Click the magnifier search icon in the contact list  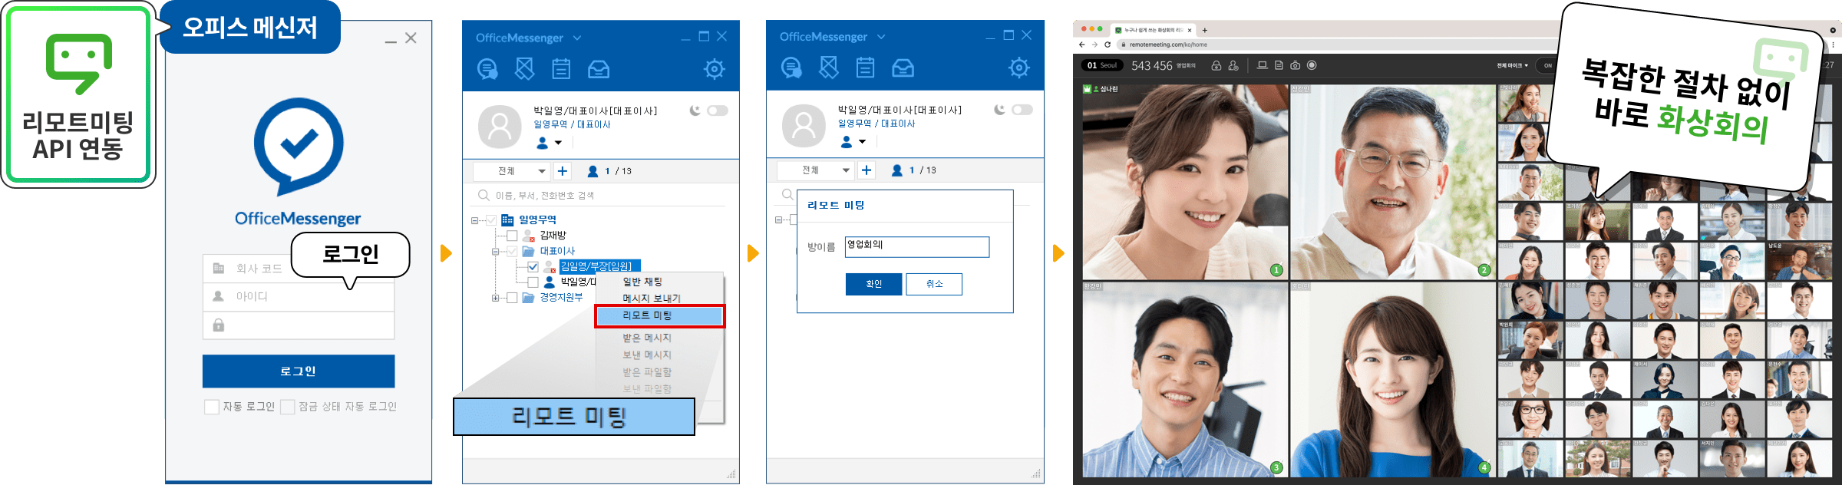tap(484, 195)
